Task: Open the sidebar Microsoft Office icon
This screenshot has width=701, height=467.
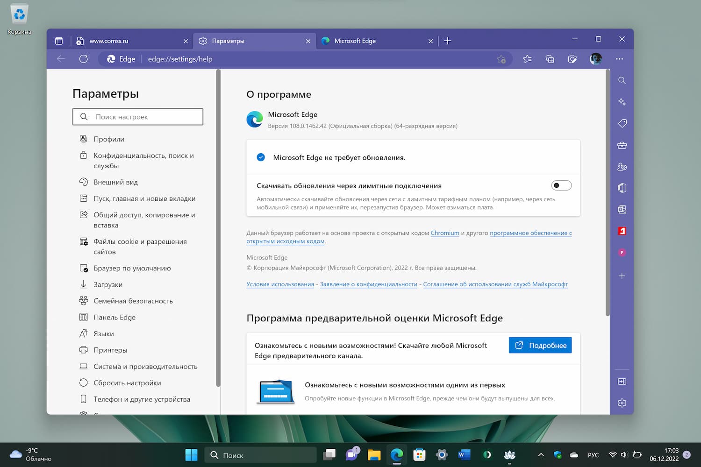Action: click(622, 188)
